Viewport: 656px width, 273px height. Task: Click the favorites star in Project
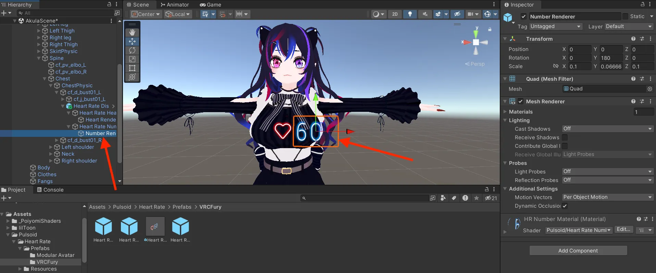pyautogui.click(x=476, y=198)
